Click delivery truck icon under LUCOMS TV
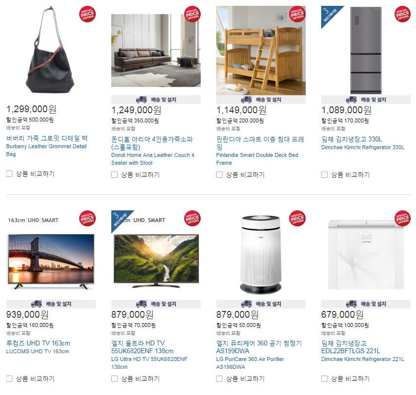Viewport: 416px width, 395px height. pyautogui.click(x=36, y=304)
